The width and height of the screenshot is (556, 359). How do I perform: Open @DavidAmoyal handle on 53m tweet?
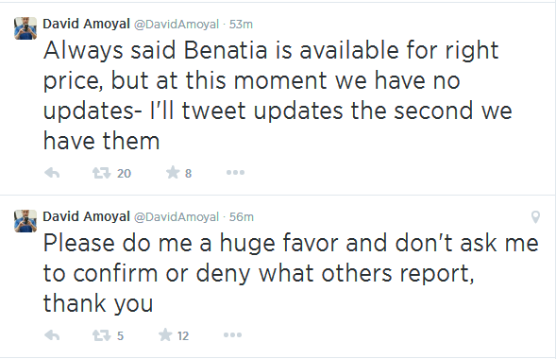[x=177, y=25]
